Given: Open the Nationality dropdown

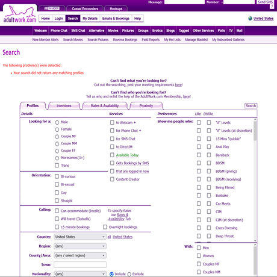Looking at the screenshot, I should pos(80,274).
